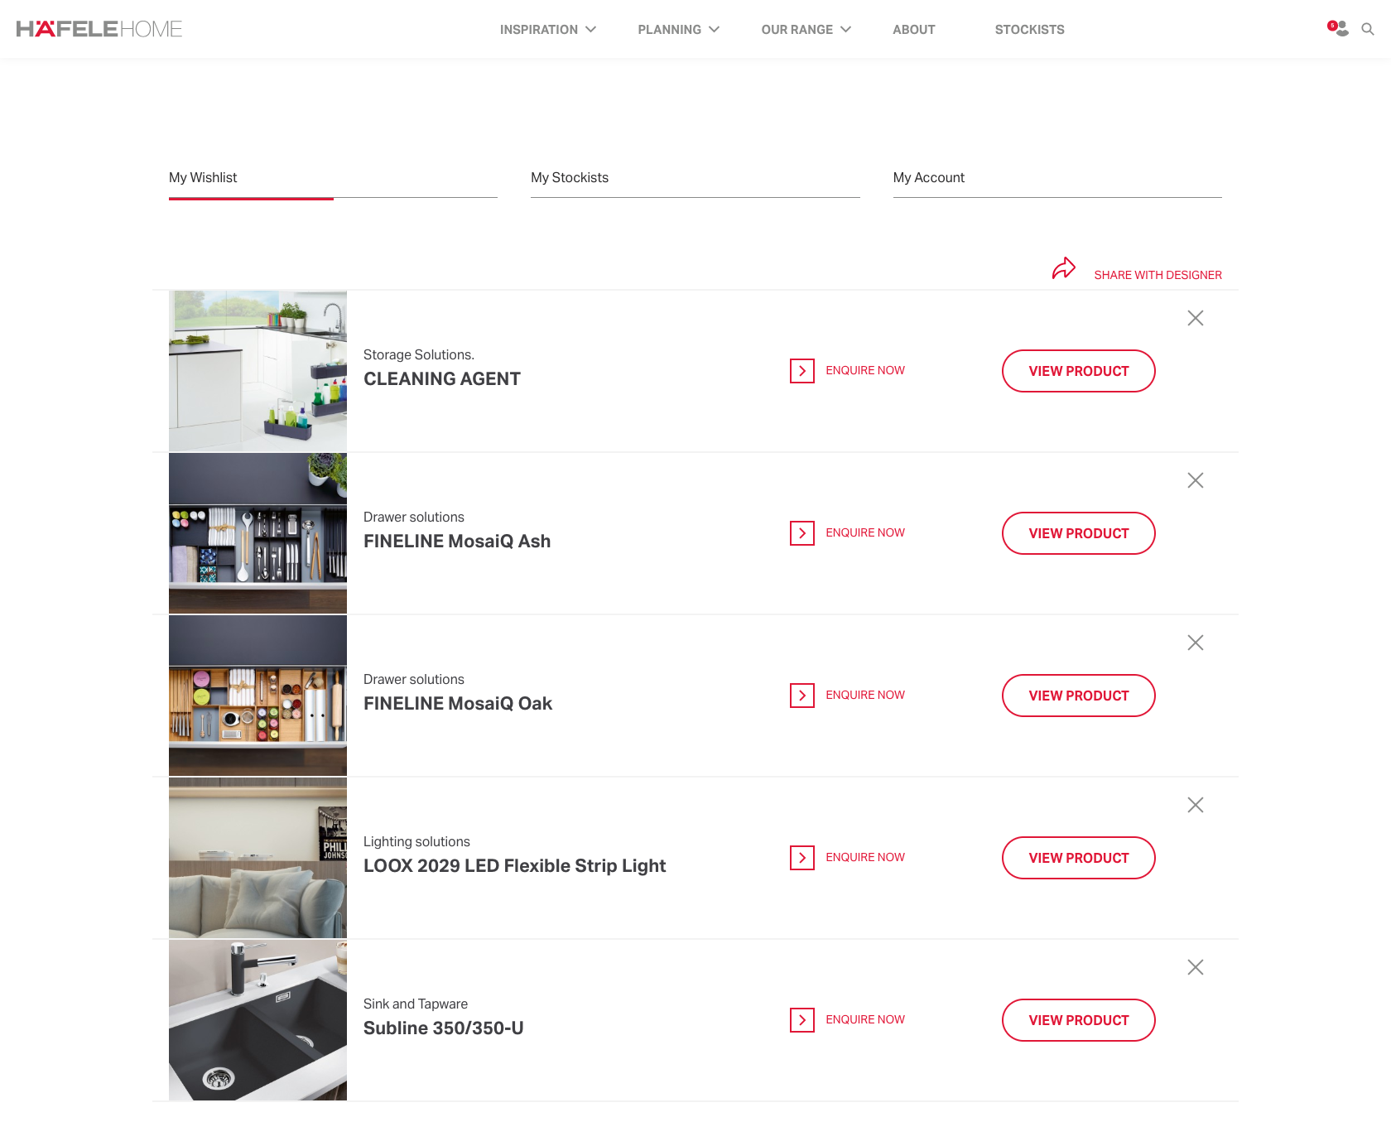1391x1146 pixels.
Task: Open the Häfele Home logo link
Action: click(98, 28)
